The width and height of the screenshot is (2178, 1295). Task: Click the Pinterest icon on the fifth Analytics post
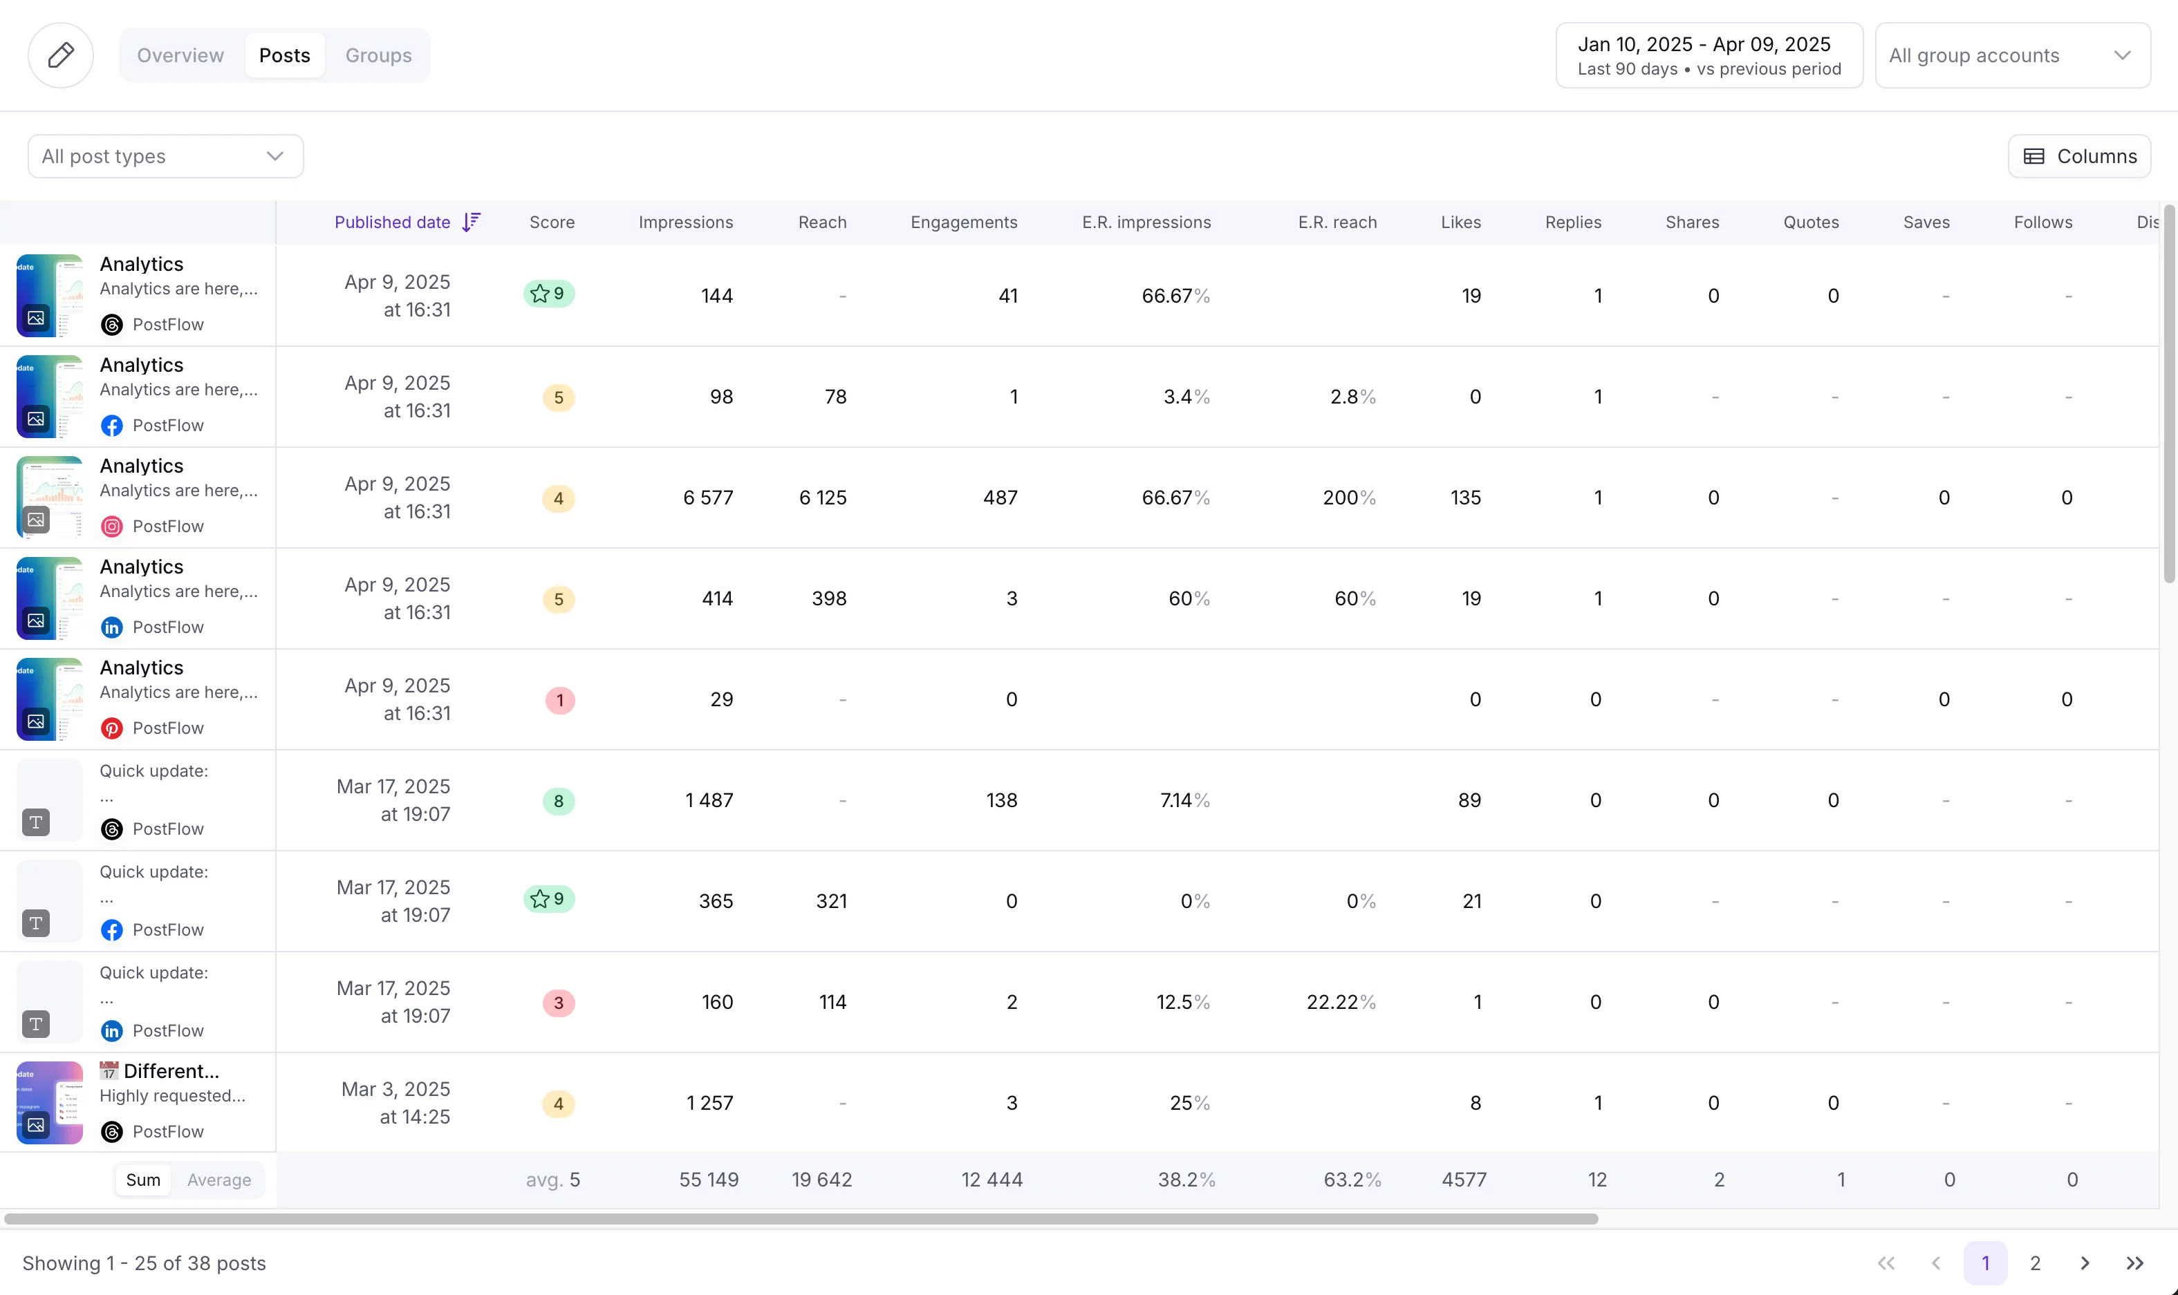112,728
